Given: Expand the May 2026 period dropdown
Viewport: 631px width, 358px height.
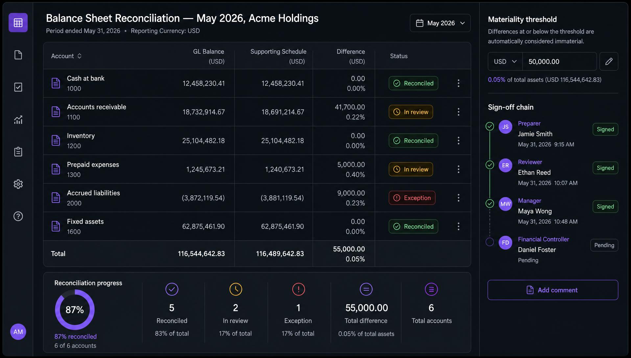Looking at the screenshot, I should click(440, 23).
